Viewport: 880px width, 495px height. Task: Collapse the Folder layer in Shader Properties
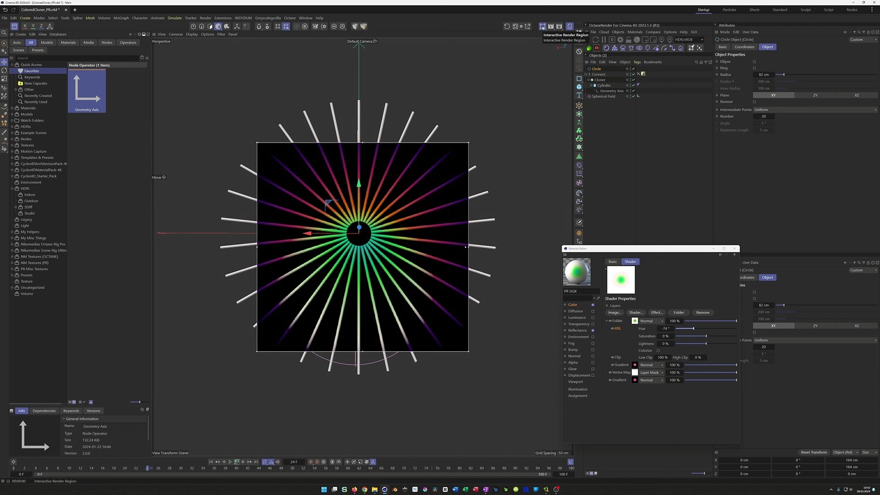point(607,321)
